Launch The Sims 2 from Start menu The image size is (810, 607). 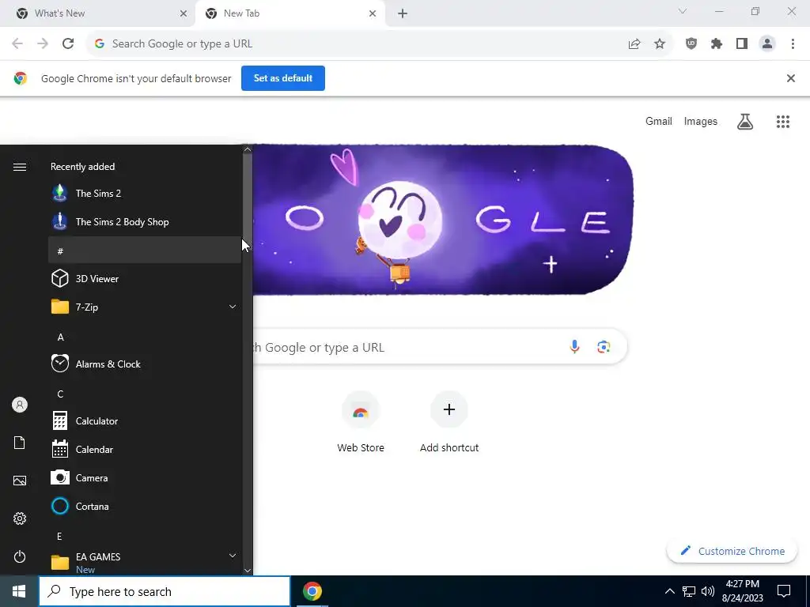coord(145,193)
